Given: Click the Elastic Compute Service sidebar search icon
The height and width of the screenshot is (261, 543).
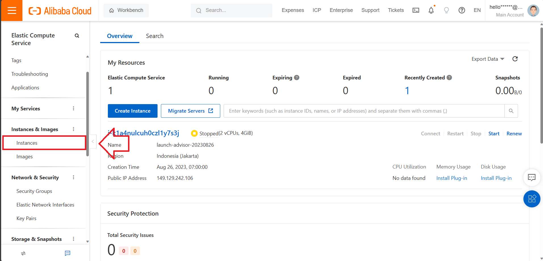Looking at the screenshot, I should click(77, 36).
